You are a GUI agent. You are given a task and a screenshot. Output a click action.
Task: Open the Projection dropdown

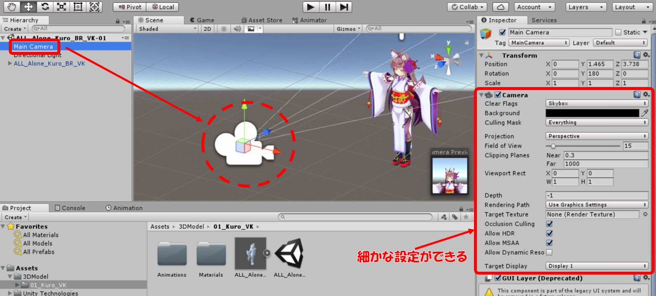[596, 136]
